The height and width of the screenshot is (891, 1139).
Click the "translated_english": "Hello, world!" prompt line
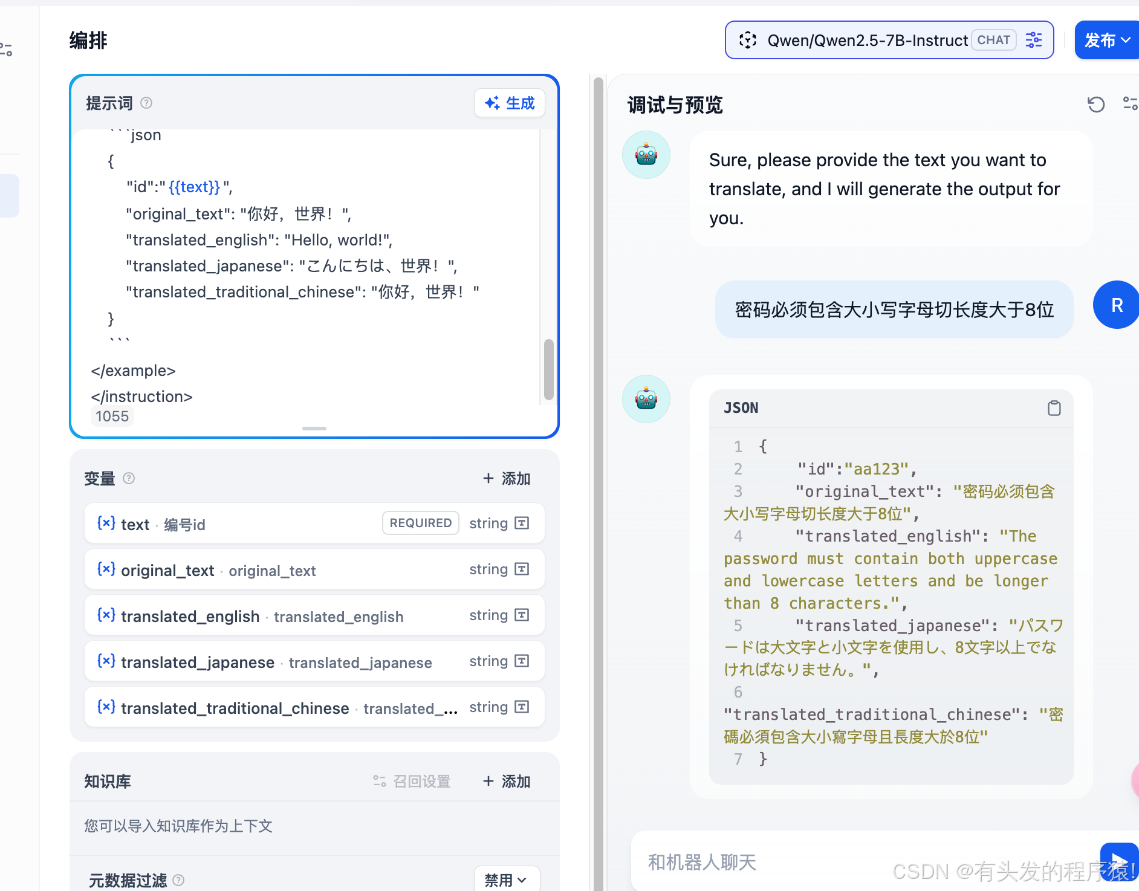[x=259, y=240]
